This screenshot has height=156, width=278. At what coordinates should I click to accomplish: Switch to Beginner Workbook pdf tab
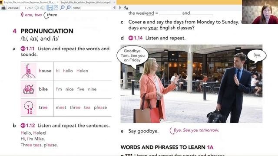(86, 2)
